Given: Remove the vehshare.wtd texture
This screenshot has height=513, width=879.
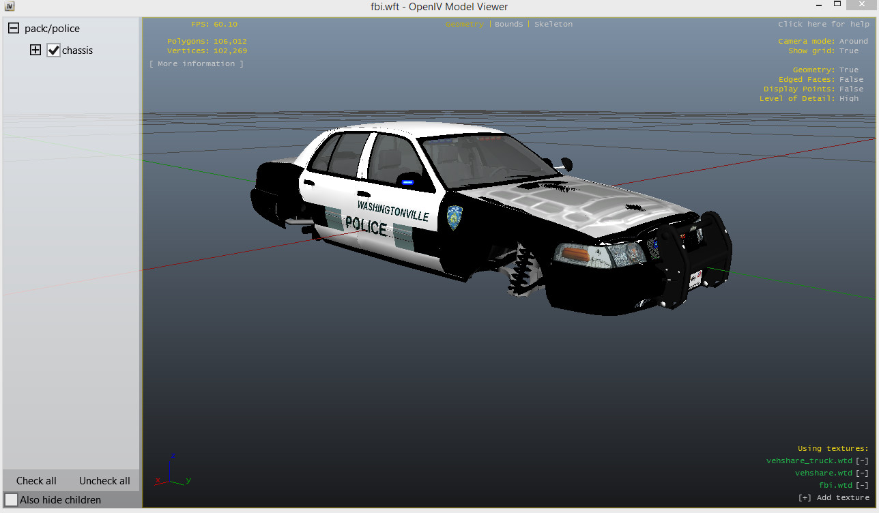Looking at the screenshot, I should click(x=862, y=473).
